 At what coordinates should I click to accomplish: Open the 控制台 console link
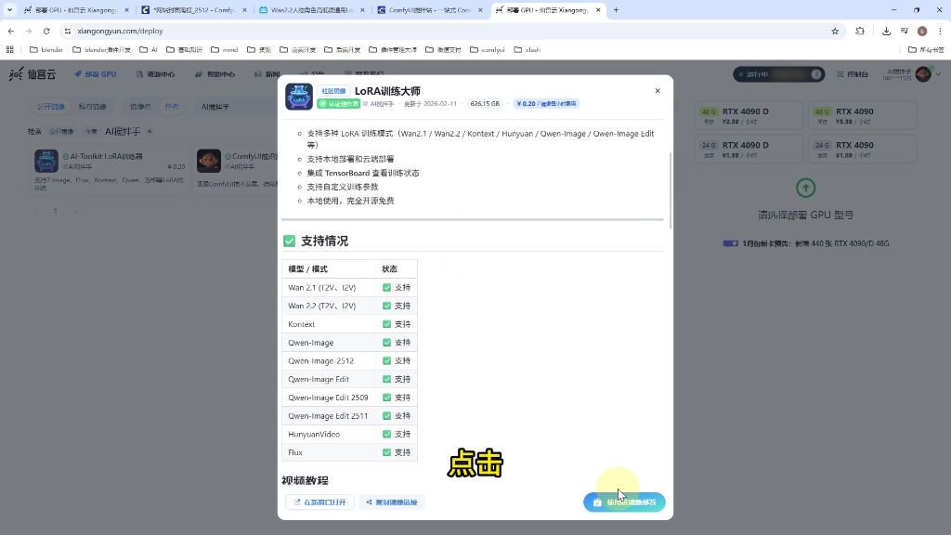click(853, 74)
